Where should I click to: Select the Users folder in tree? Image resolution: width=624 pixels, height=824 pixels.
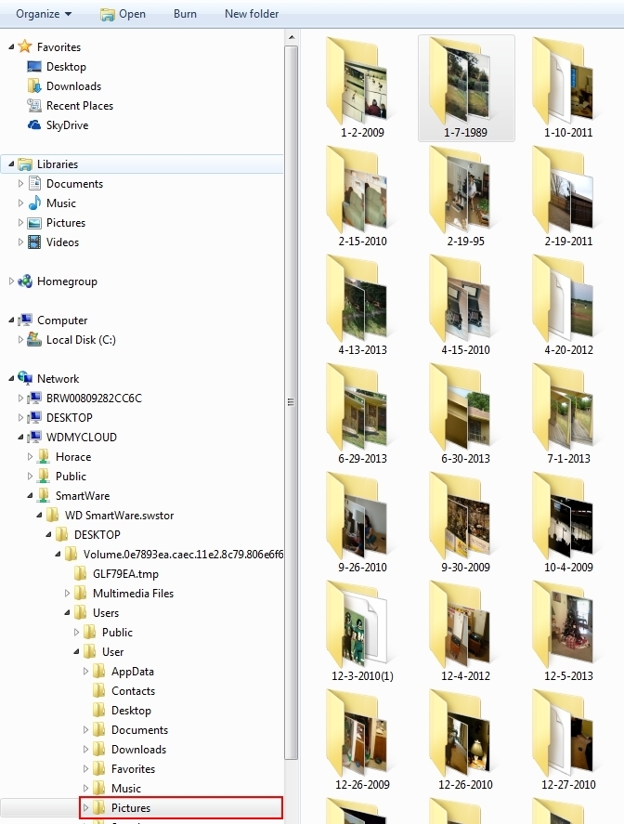106,613
